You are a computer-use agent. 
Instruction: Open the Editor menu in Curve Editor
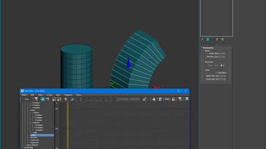pyautogui.click(x=24, y=95)
